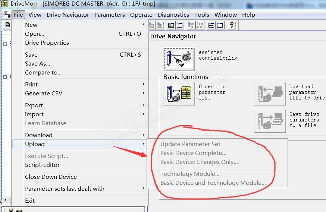Image resolution: width=326 pixels, height=212 pixels.
Task: Expand the Import submenu arrow
Action: click(x=144, y=114)
